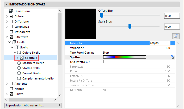Open the Spettro gradient options icon
This screenshot has height=109, width=184.
173,57
